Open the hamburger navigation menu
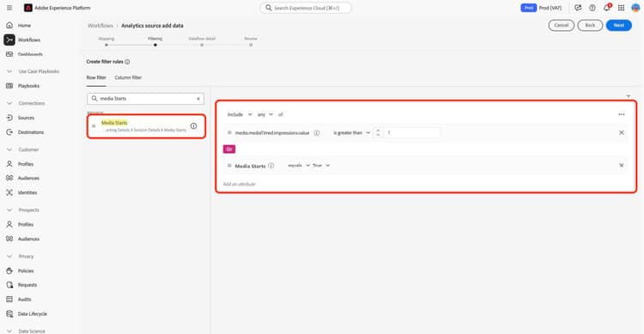 [9, 8]
